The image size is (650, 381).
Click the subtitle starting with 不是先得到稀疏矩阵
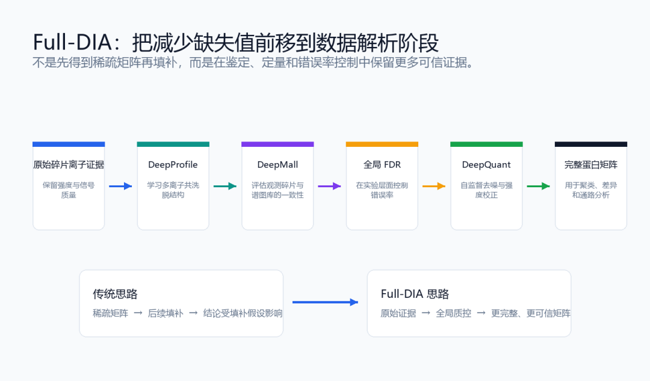[253, 63]
